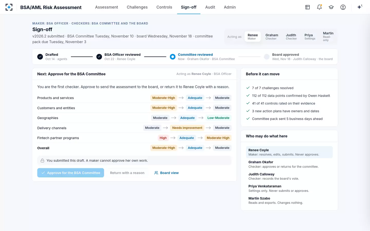Click check icon beside 41 of 41 controls
Image resolution: width=370 pixels, height=231 pixels.
pos(248,103)
